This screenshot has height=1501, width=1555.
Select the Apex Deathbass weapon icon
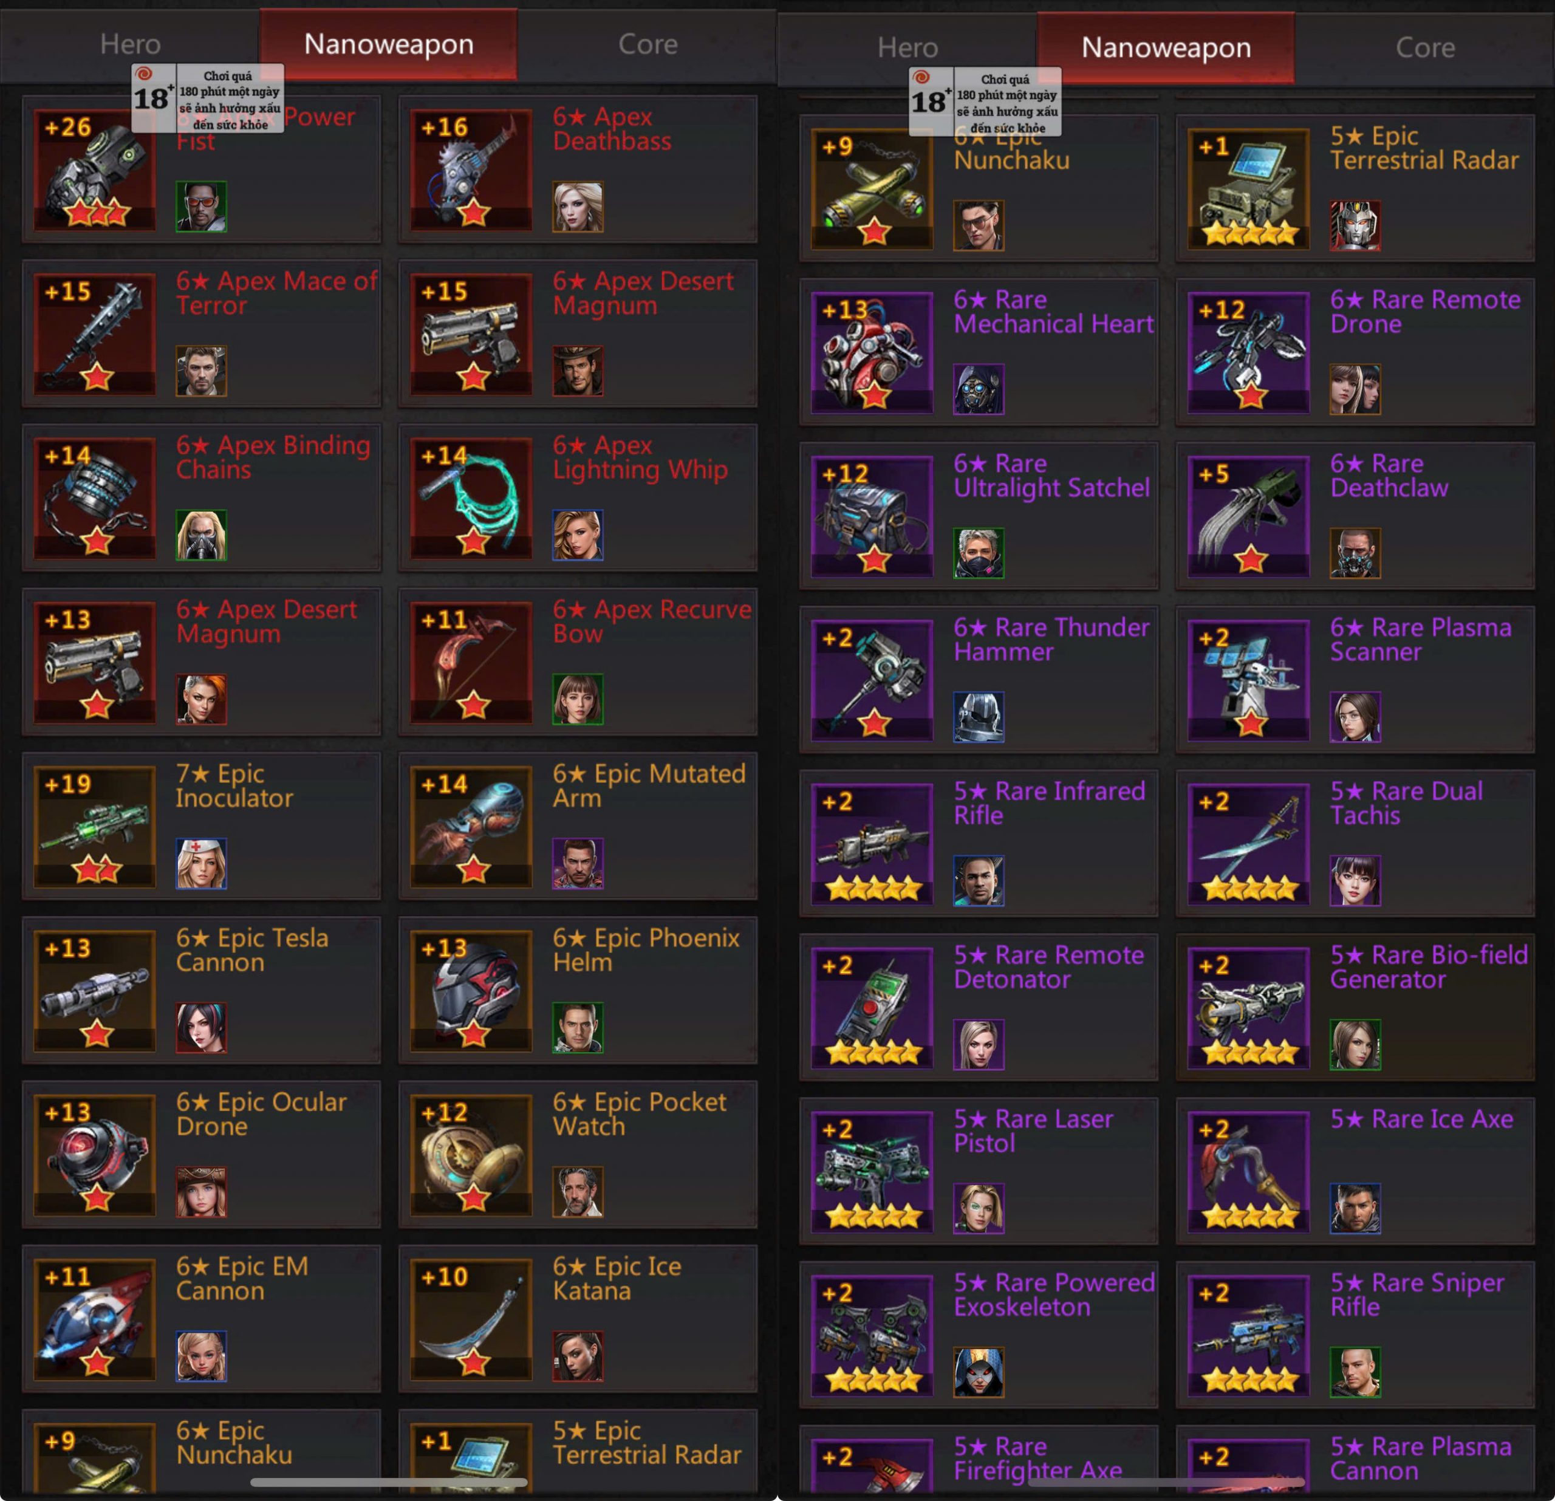click(471, 169)
